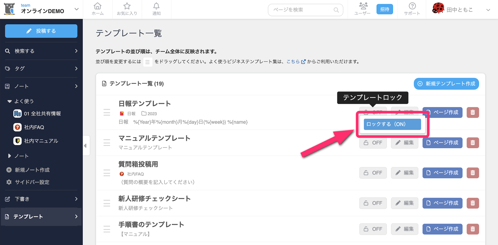Collapse the よく使う sidebar section
The height and width of the screenshot is (245, 498).
[10, 101]
